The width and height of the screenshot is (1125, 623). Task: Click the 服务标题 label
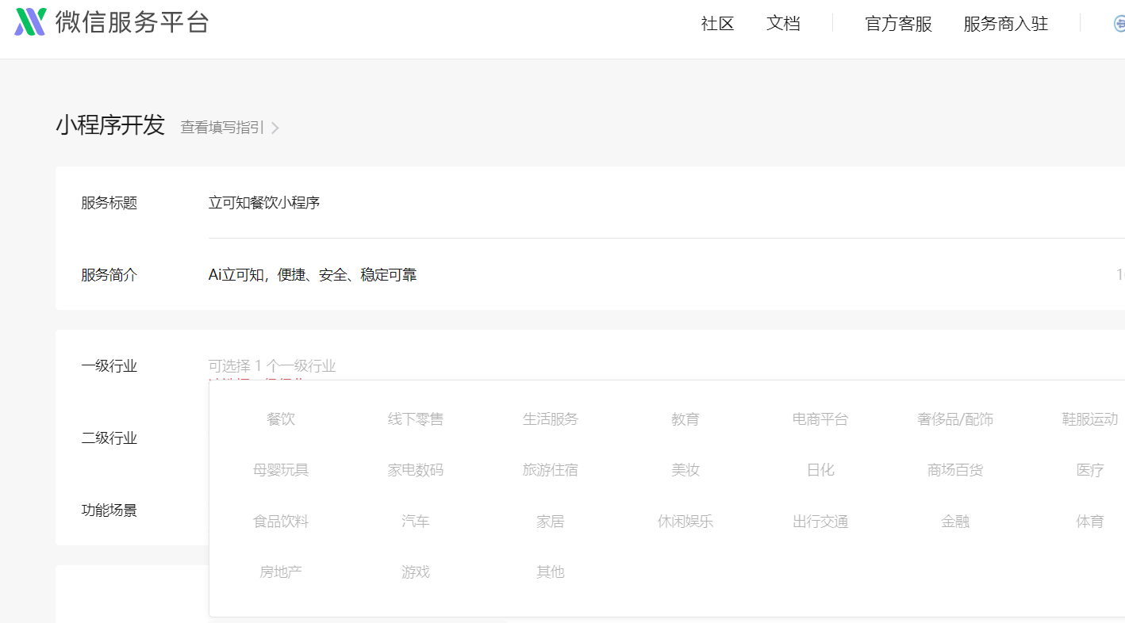click(109, 203)
